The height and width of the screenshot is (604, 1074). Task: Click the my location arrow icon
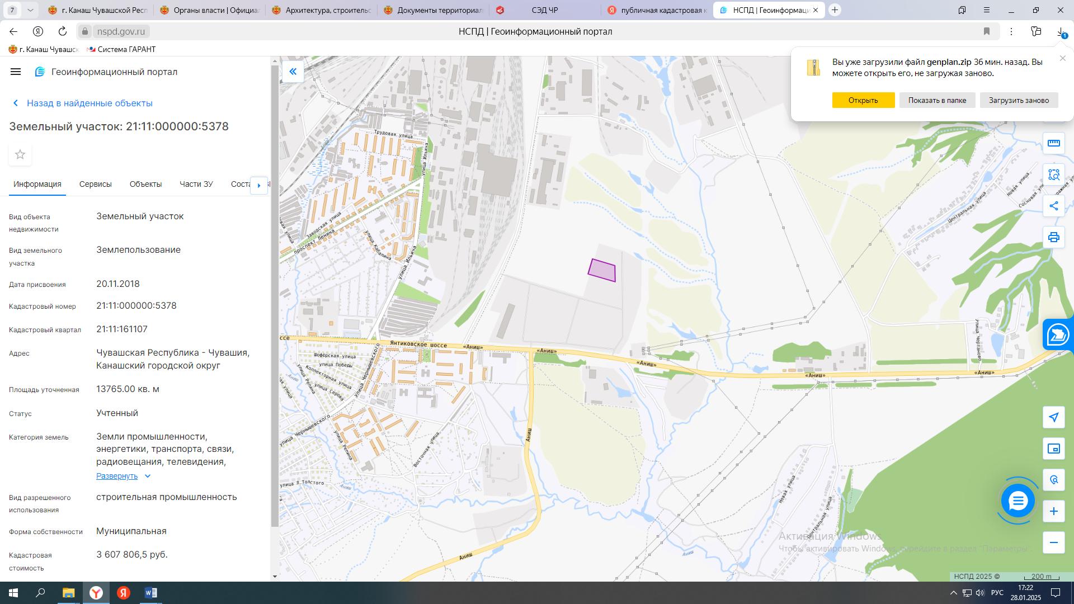pos(1054,417)
